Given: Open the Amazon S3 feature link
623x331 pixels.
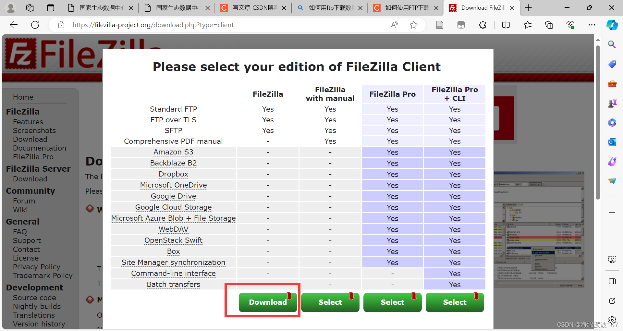Looking at the screenshot, I should point(173,152).
